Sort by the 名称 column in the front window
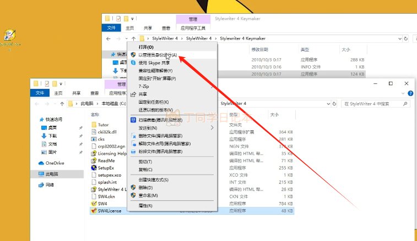This screenshot has height=241, width=417. point(95,115)
